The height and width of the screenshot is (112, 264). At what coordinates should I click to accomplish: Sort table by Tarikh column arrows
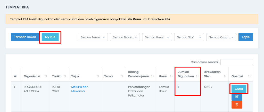pyautogui.click(x=65, y=76)
